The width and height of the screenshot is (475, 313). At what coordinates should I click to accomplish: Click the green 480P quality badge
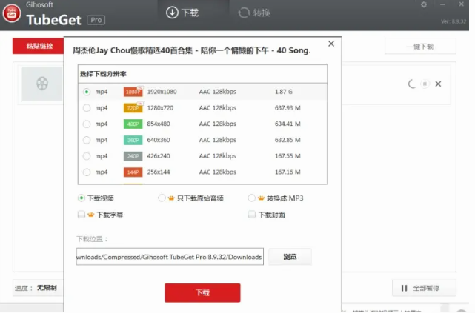[x=133, y=124]
